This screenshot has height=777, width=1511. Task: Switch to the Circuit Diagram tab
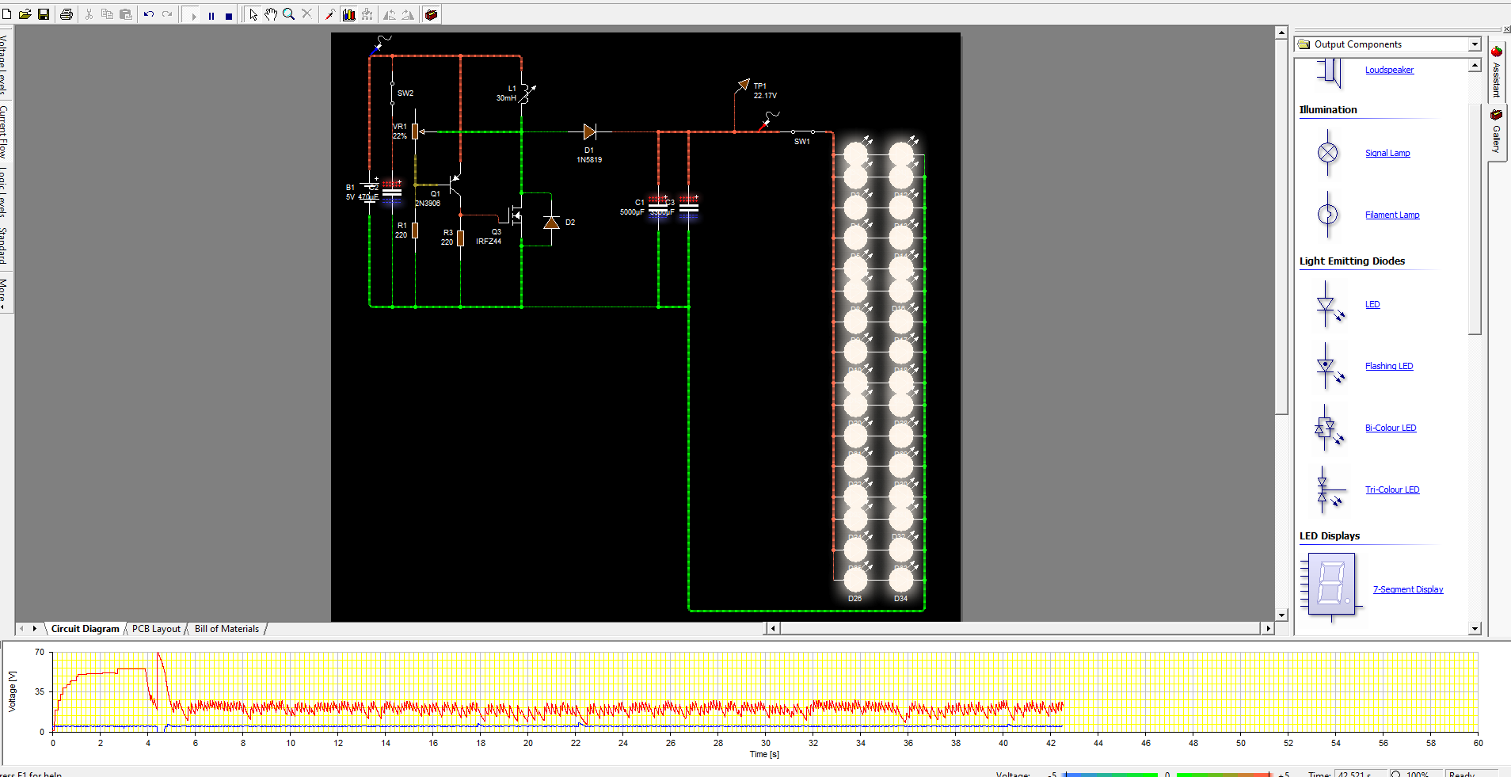click(85, 629)
